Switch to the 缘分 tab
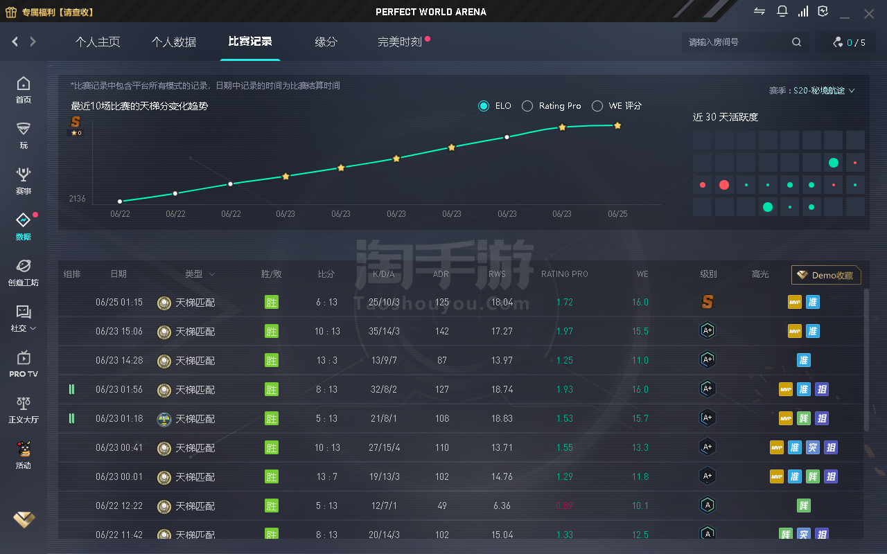Screen dimensions: 887x554 [326, 42]
